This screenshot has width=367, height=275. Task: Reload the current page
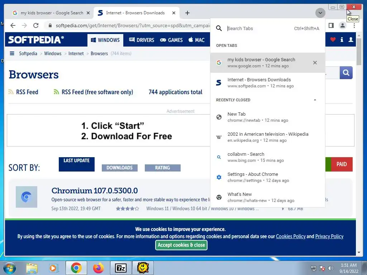pyautogui.click(x=36, y=25)
